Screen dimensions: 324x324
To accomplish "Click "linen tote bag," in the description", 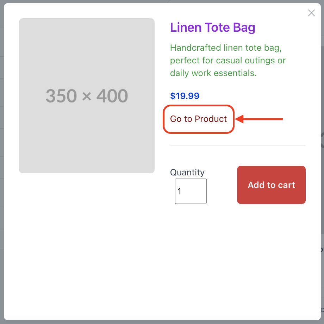I will click(253, 48).
